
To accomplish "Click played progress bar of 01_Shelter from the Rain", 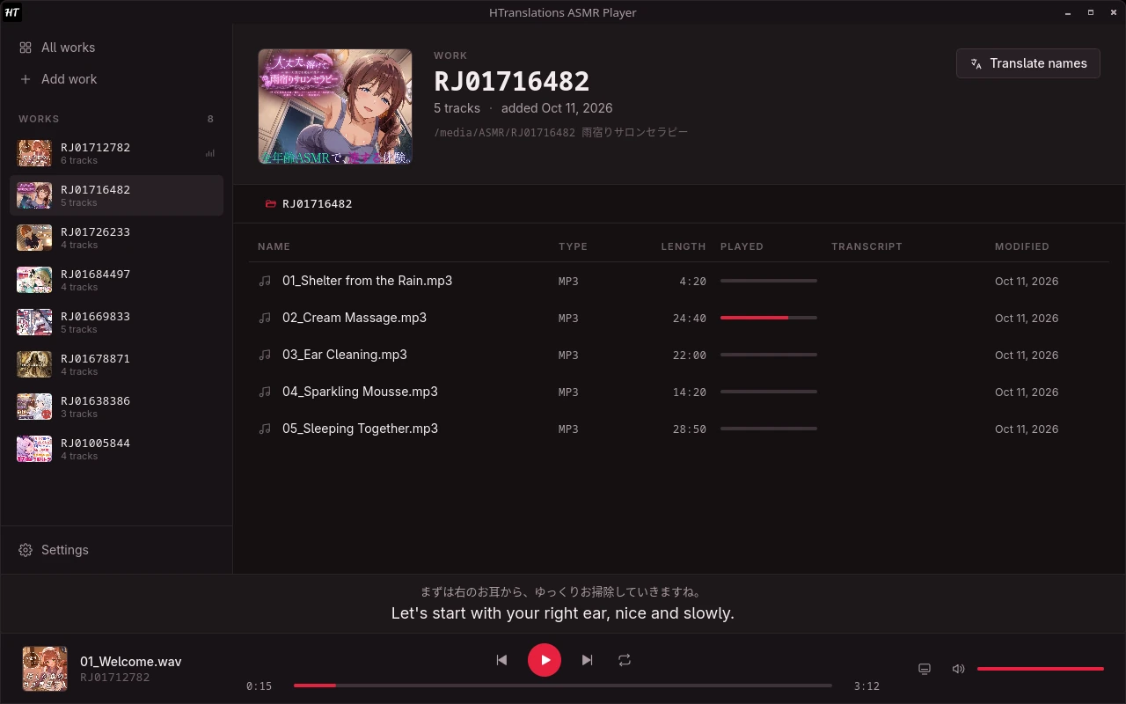I will [x=769, y=281].
